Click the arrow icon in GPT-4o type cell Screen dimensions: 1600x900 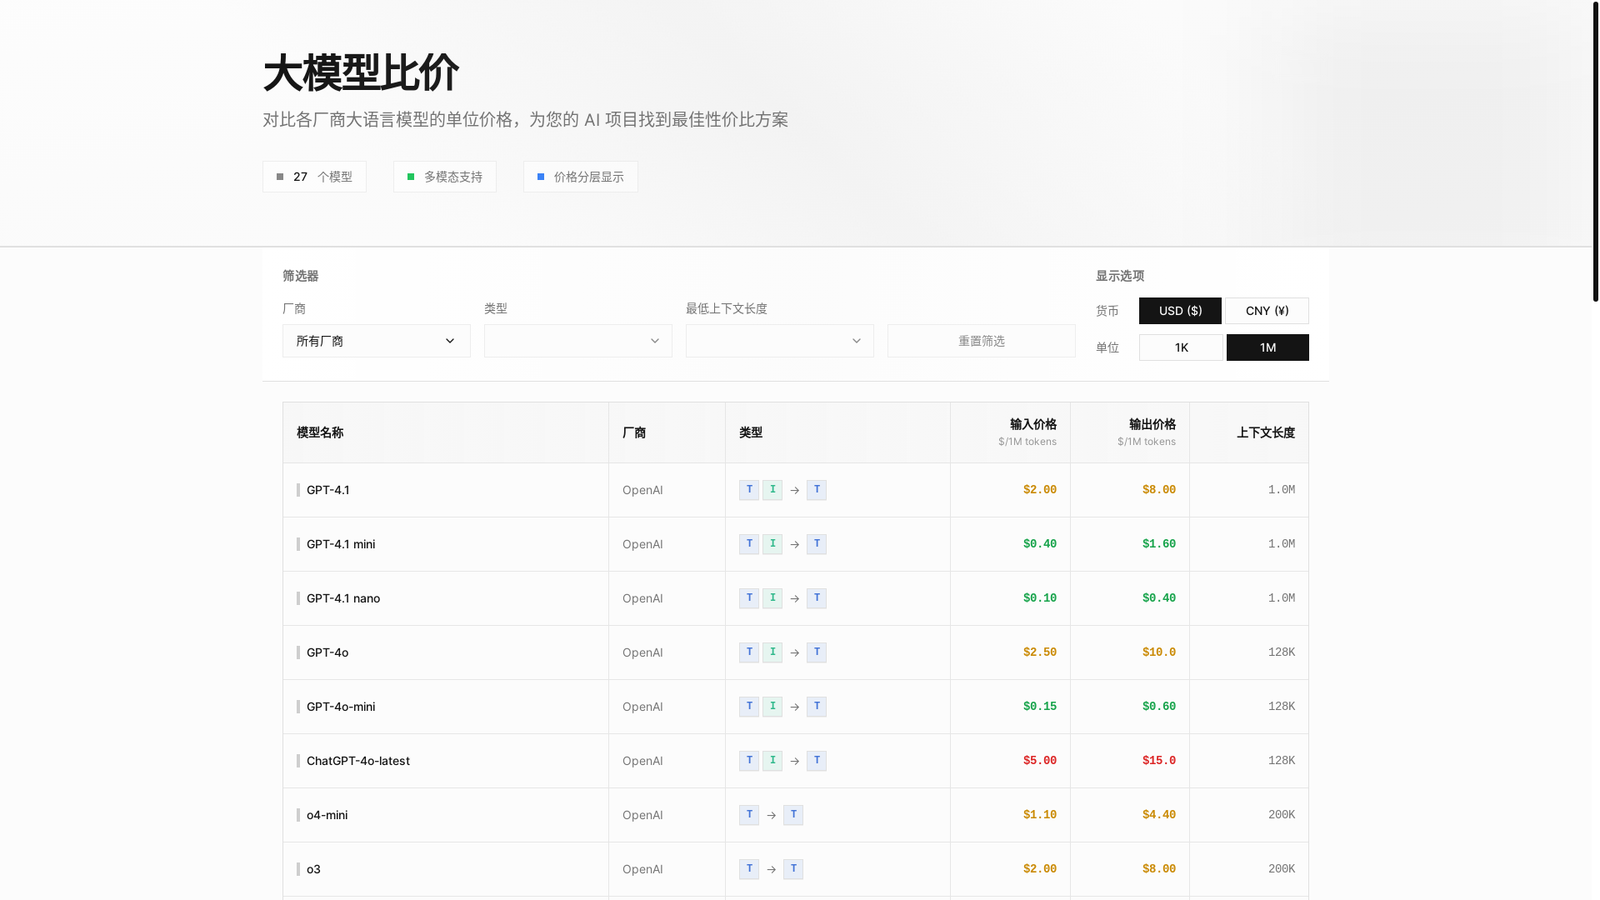795,652
